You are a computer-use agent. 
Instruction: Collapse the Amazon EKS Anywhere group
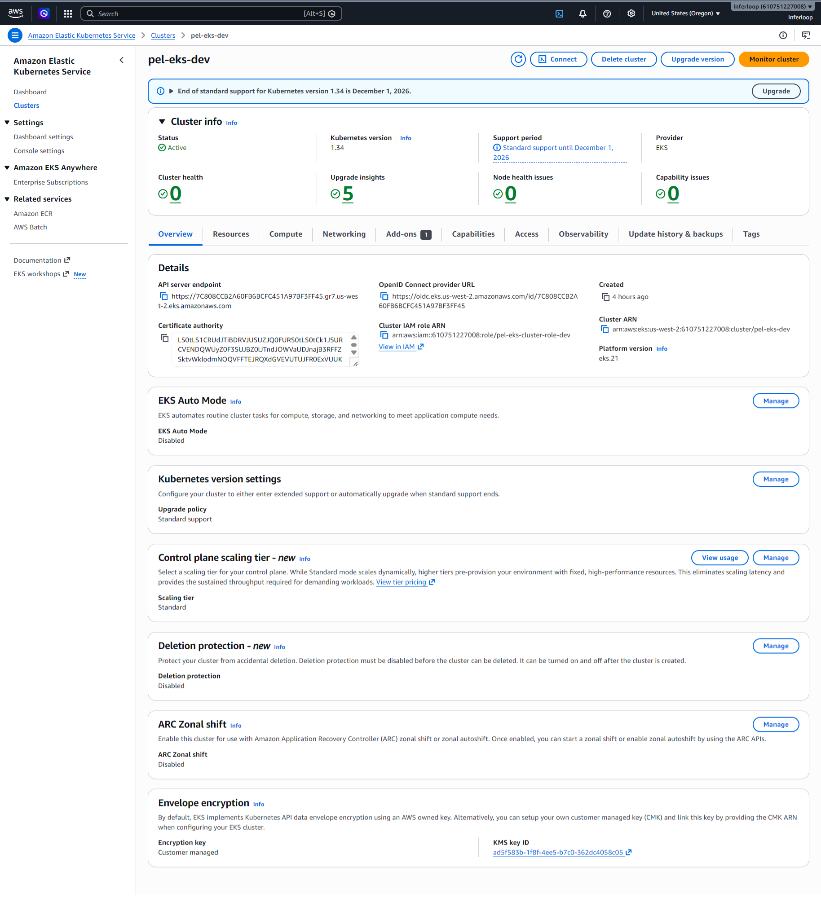[7, 168]
